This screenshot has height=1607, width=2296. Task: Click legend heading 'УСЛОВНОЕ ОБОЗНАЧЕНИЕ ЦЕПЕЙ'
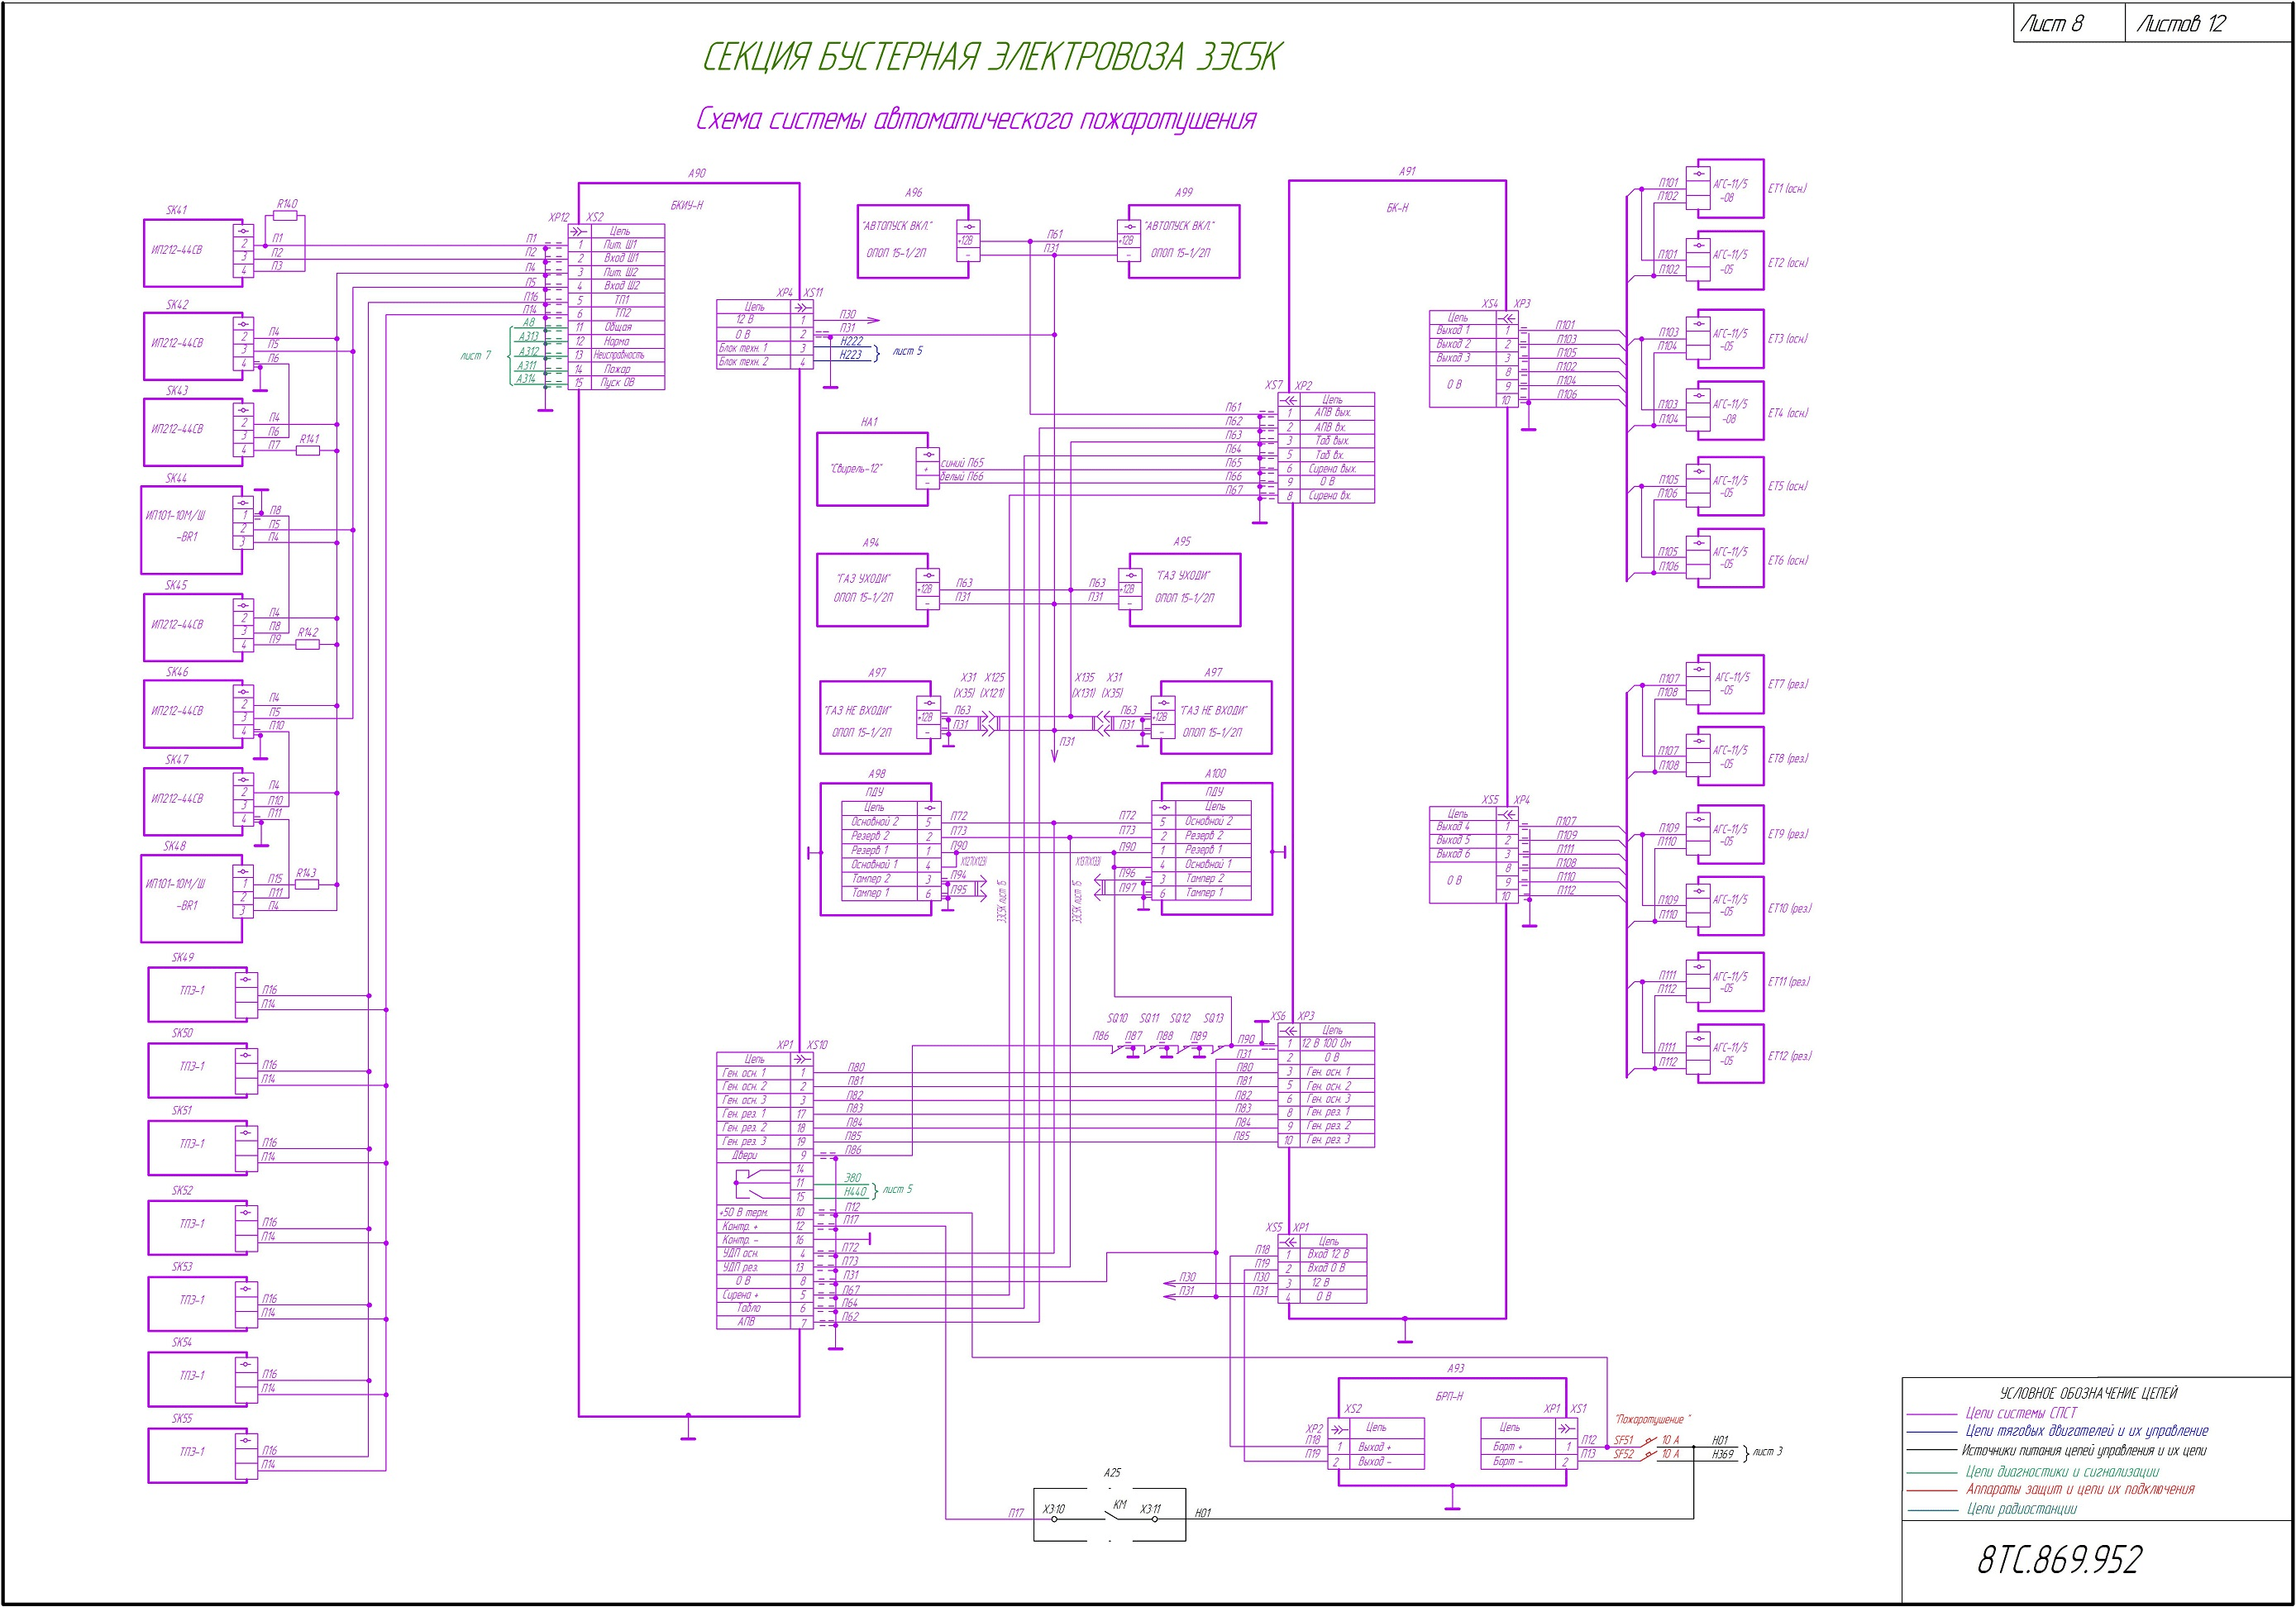(x=2088, y=1393)
